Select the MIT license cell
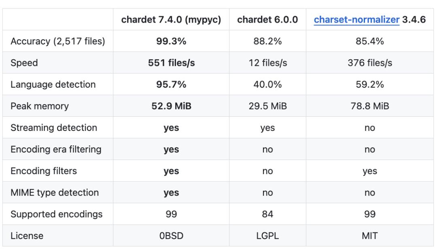The height and width of the screenshot is (250, 437). 369,236
